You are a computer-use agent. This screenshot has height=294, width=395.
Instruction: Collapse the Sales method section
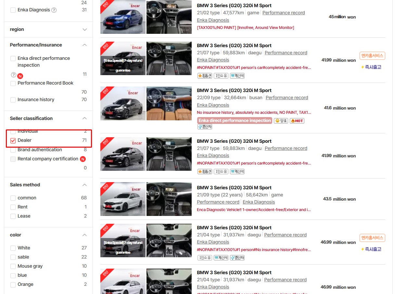point(85,185)
